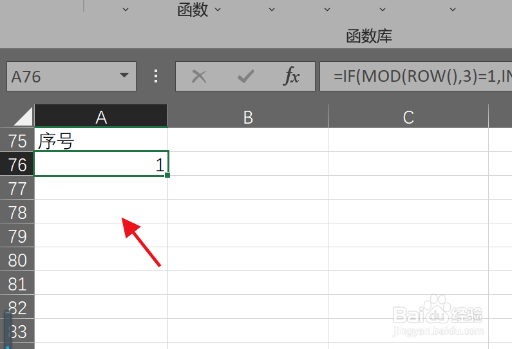Click the Name Box showing A76
This screenshot has height=349, width=512.
tap(71, 77)
